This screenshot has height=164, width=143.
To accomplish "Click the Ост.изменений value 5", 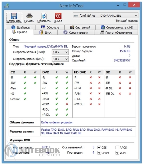I will pos(93,147).
